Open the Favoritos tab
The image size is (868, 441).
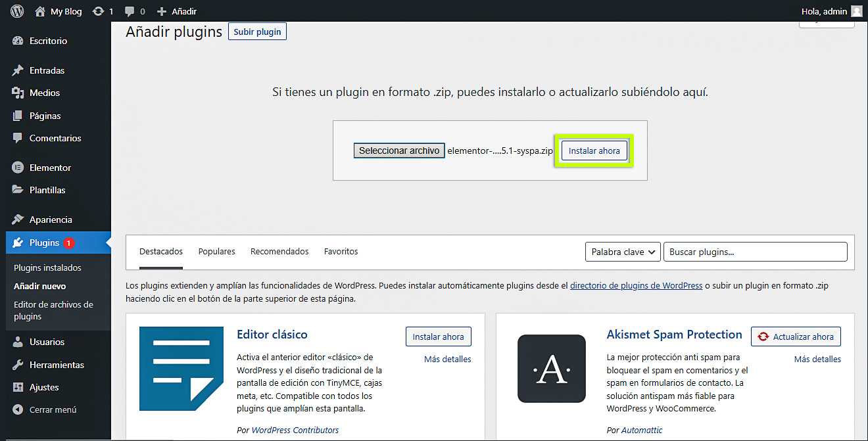[341, 252]
